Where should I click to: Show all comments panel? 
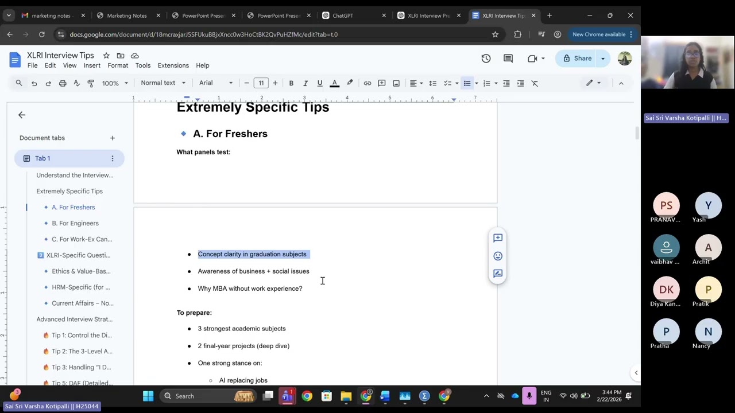[508, 58]
